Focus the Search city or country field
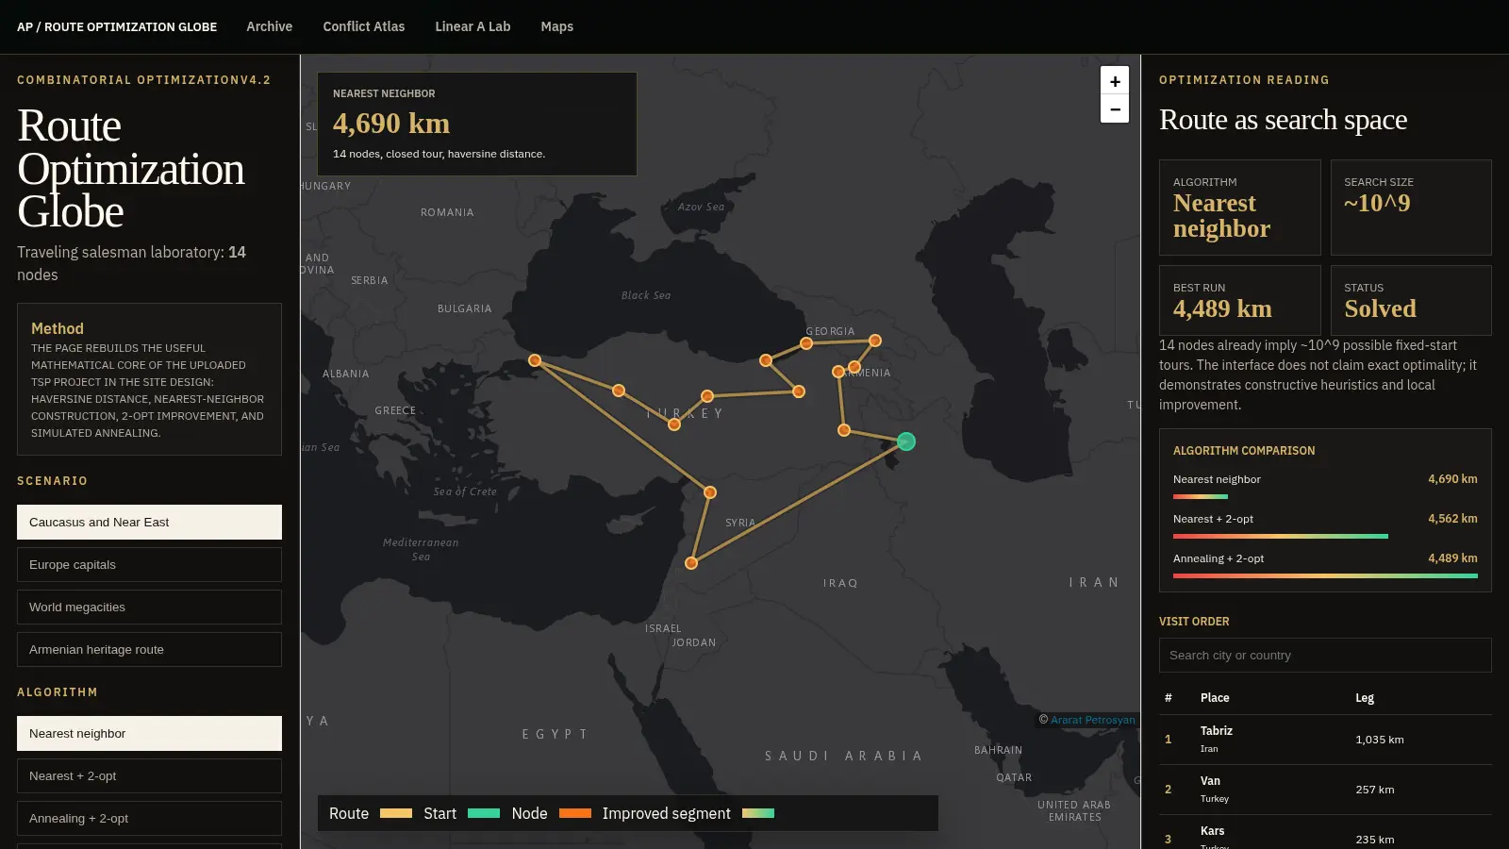This screenshot has height=849, width=1509. point(1325,655)
